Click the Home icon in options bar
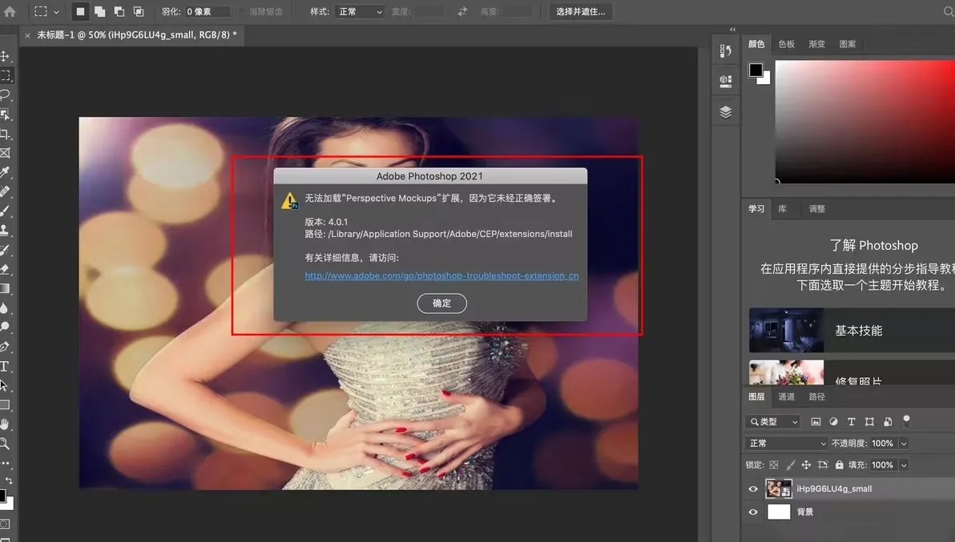 tap(10, 12)
